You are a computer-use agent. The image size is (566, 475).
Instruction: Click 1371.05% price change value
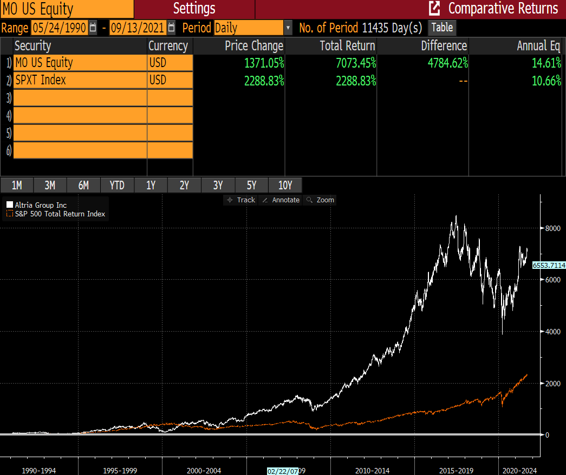264,63
